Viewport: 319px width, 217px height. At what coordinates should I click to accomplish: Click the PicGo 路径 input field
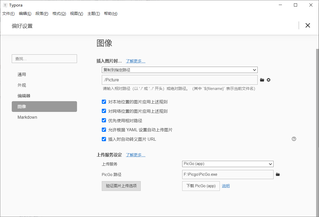click(x=228, y=174)
